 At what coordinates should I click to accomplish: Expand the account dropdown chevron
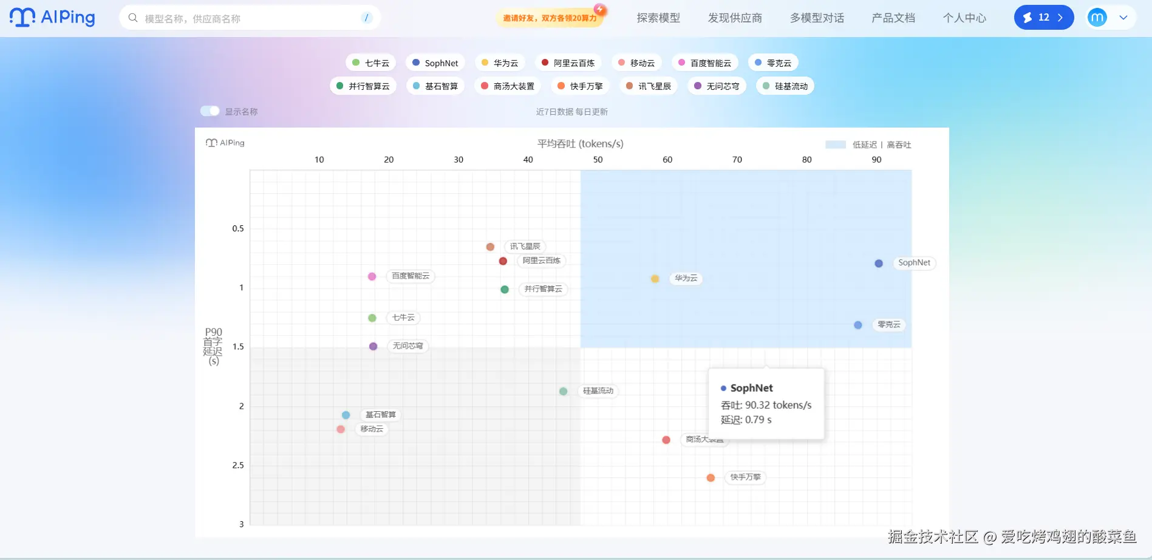[1123, 18]
